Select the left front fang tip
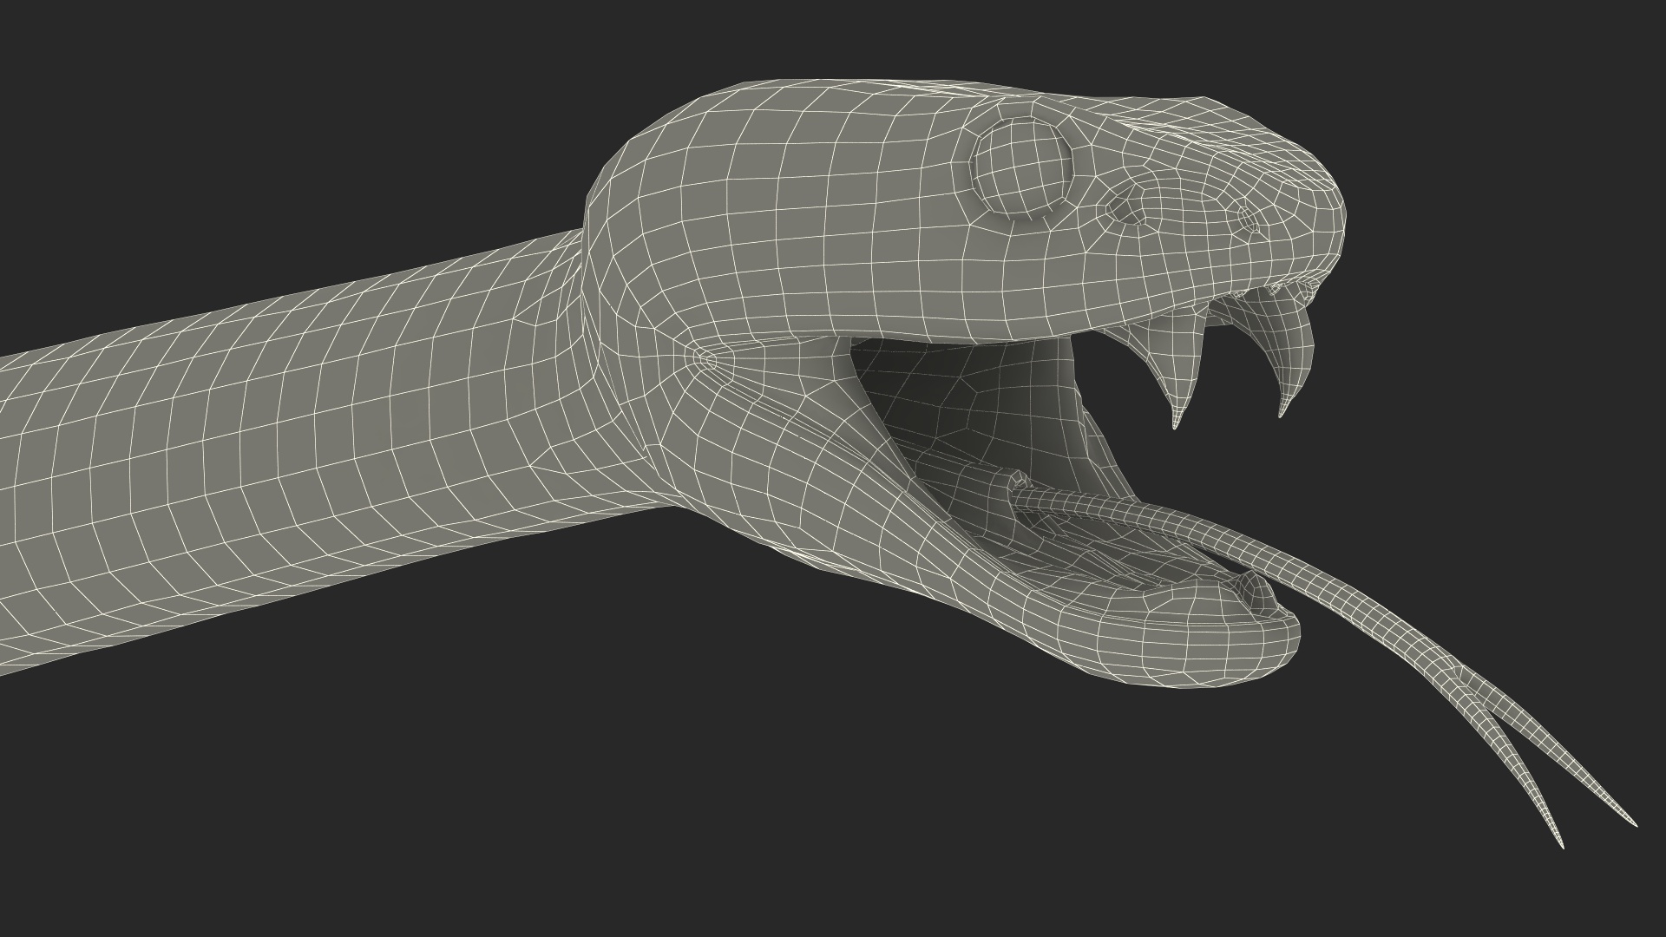Image resolution: width=1666 pixels, height=937 pixels. [1176, 420]
